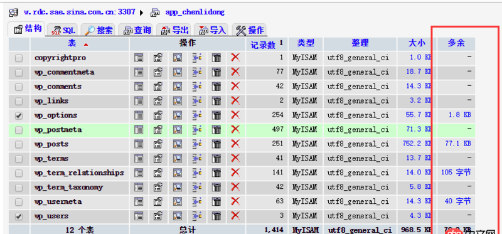Drop wp_users using red X icon
The image size is (502, 234).
[x=235, y=216]
